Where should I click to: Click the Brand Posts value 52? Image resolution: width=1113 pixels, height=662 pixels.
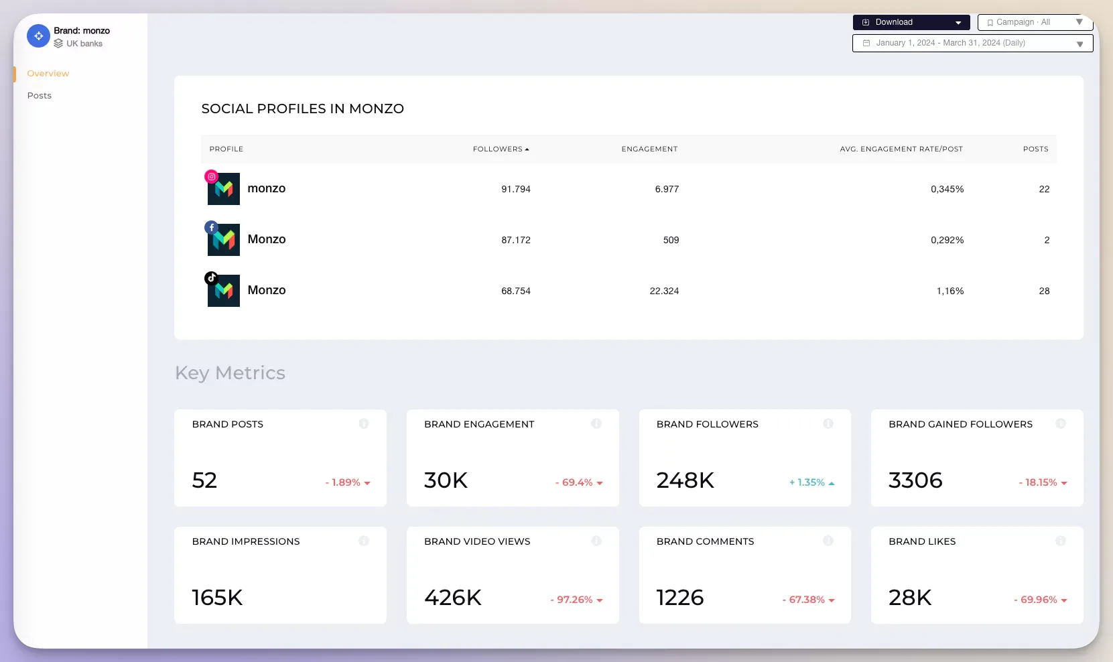pos(204,480)
